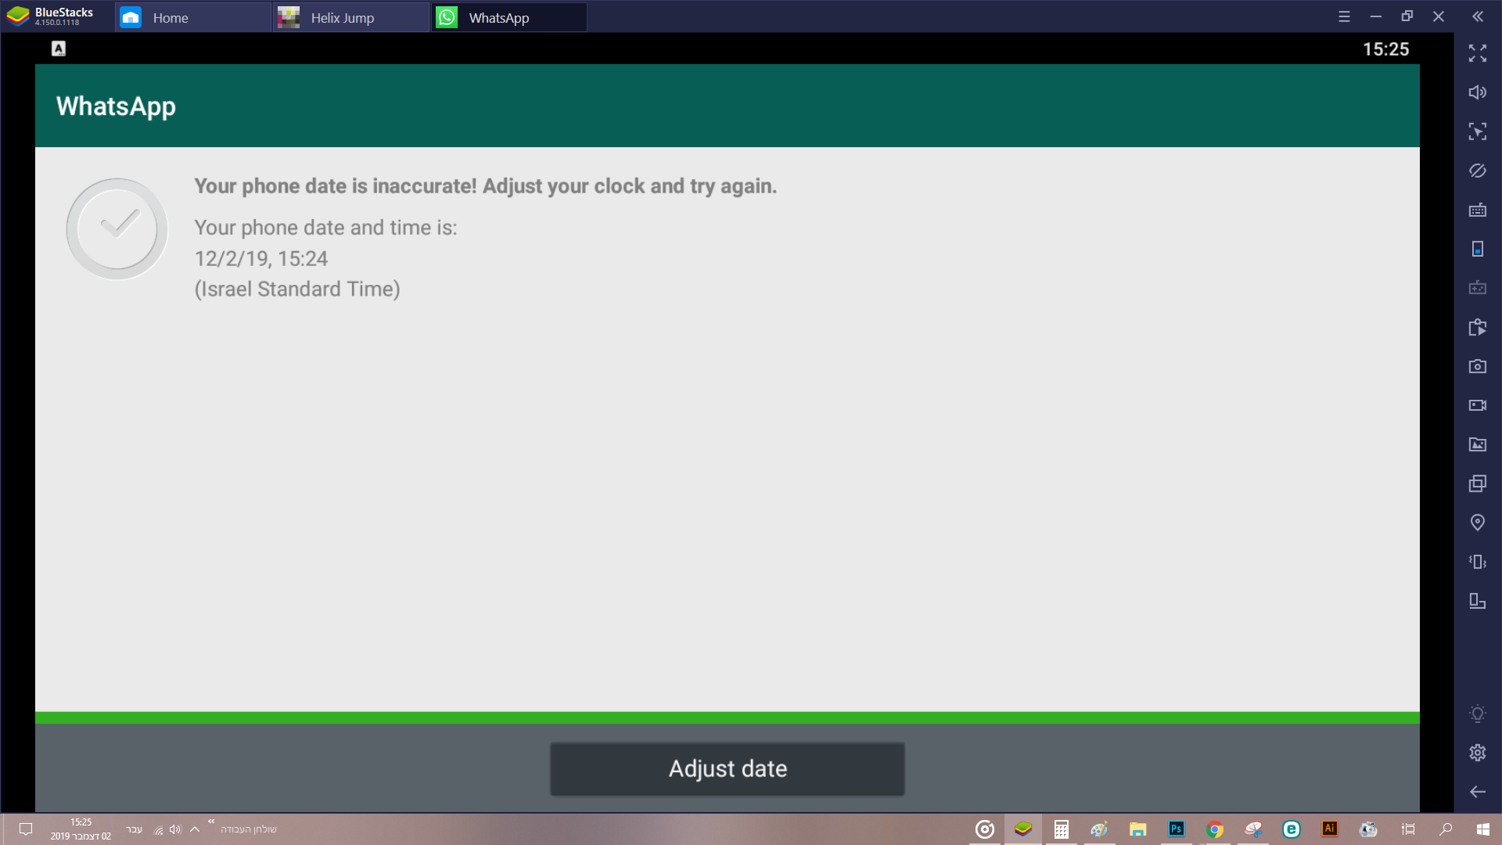Click the volume speaker icon in sidebar
The width and height of the screenshot is (1502, 845).
pyautogui.click(x=1477, y=92)
